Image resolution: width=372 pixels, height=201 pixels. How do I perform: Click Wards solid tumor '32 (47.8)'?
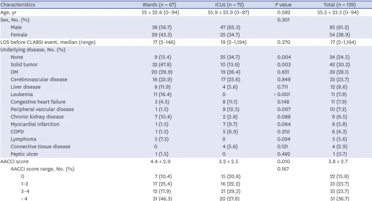[162, 65]
